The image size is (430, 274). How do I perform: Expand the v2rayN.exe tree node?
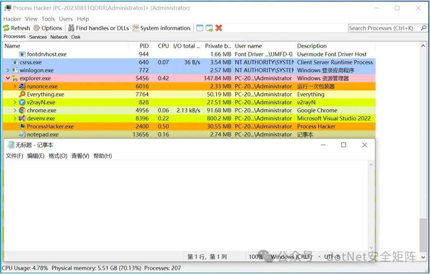[x=15, y=103]
